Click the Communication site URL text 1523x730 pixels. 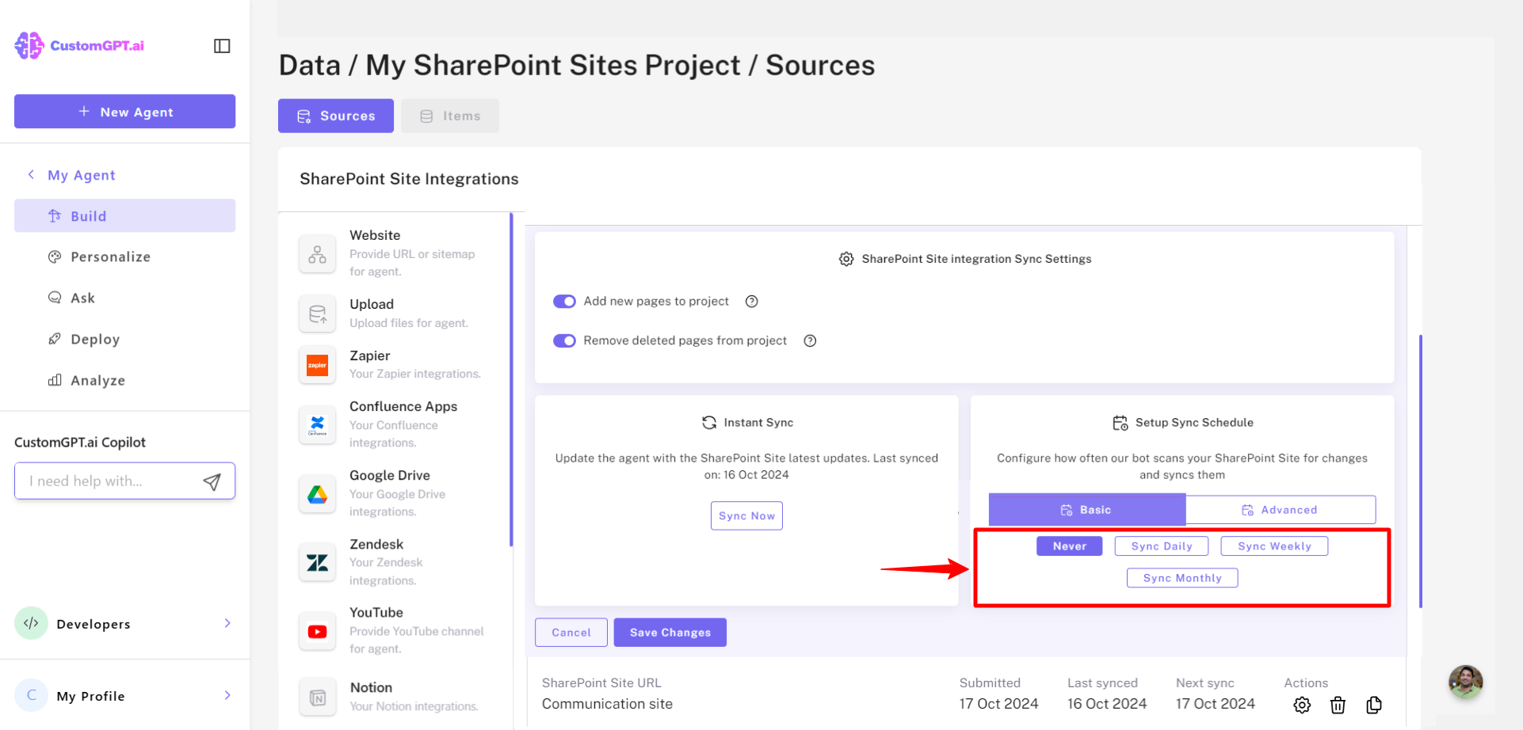(x=607, y=704)
